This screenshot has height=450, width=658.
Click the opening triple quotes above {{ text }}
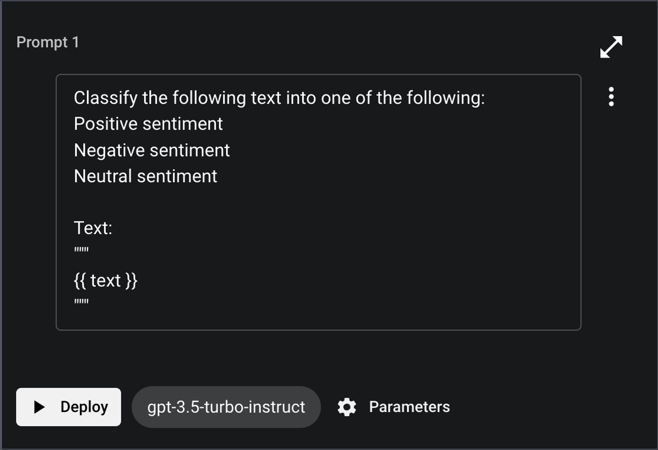pos(81,249)
